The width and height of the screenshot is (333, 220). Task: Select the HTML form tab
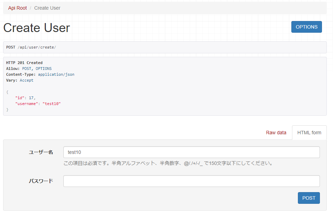coord(309,133)
